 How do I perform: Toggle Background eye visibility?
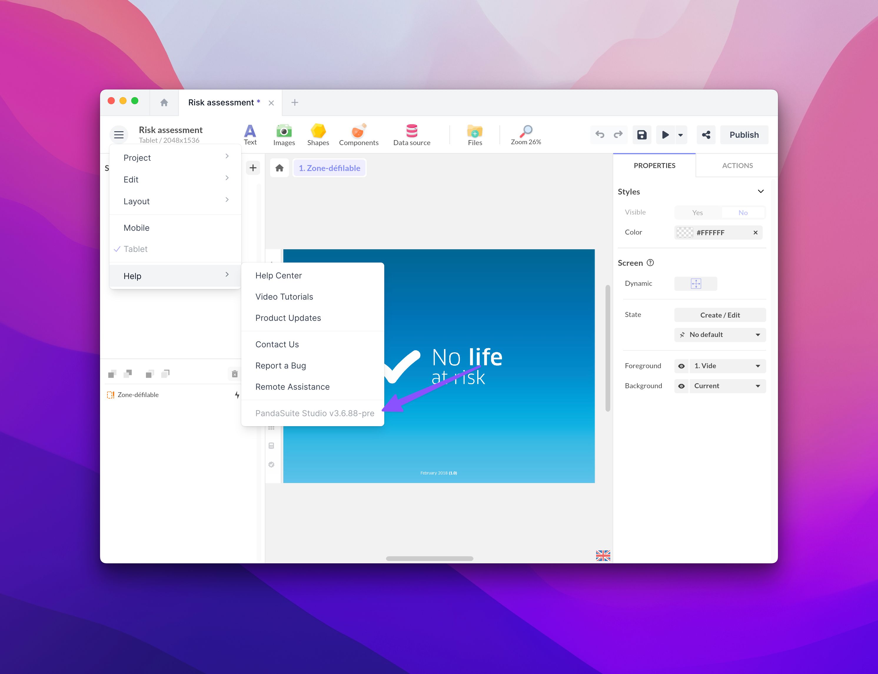pos(681,386)
